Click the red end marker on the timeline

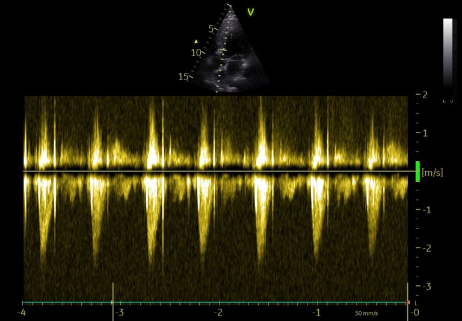pos(408,302)
